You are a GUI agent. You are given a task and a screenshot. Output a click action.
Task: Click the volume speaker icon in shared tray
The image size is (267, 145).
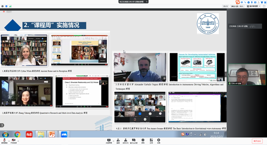(205, 135)
